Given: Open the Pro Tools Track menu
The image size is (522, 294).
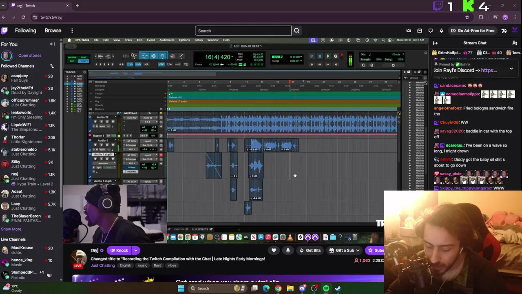Looking at the screenshot, I should tap(128, 40).
